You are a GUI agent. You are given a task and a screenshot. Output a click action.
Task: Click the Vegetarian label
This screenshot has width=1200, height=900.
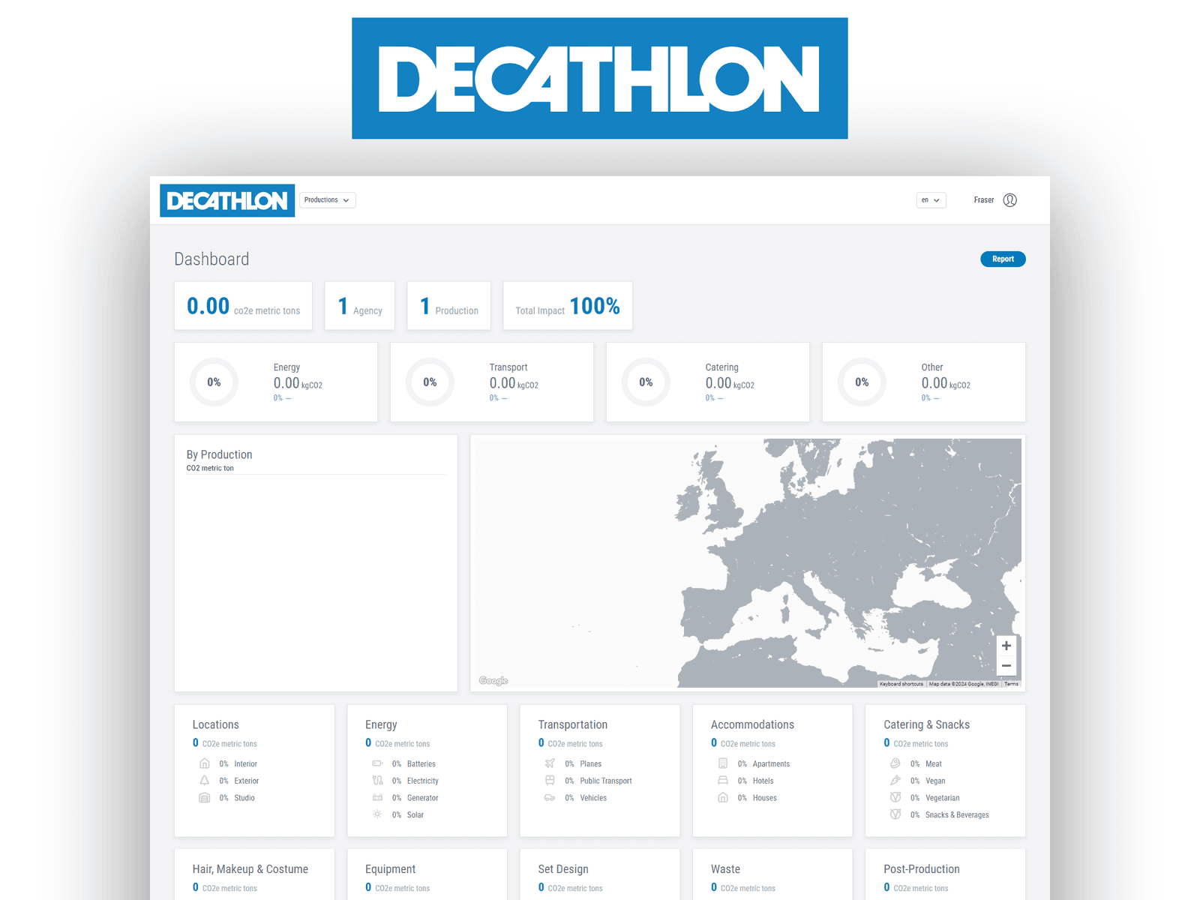point(942,798)
